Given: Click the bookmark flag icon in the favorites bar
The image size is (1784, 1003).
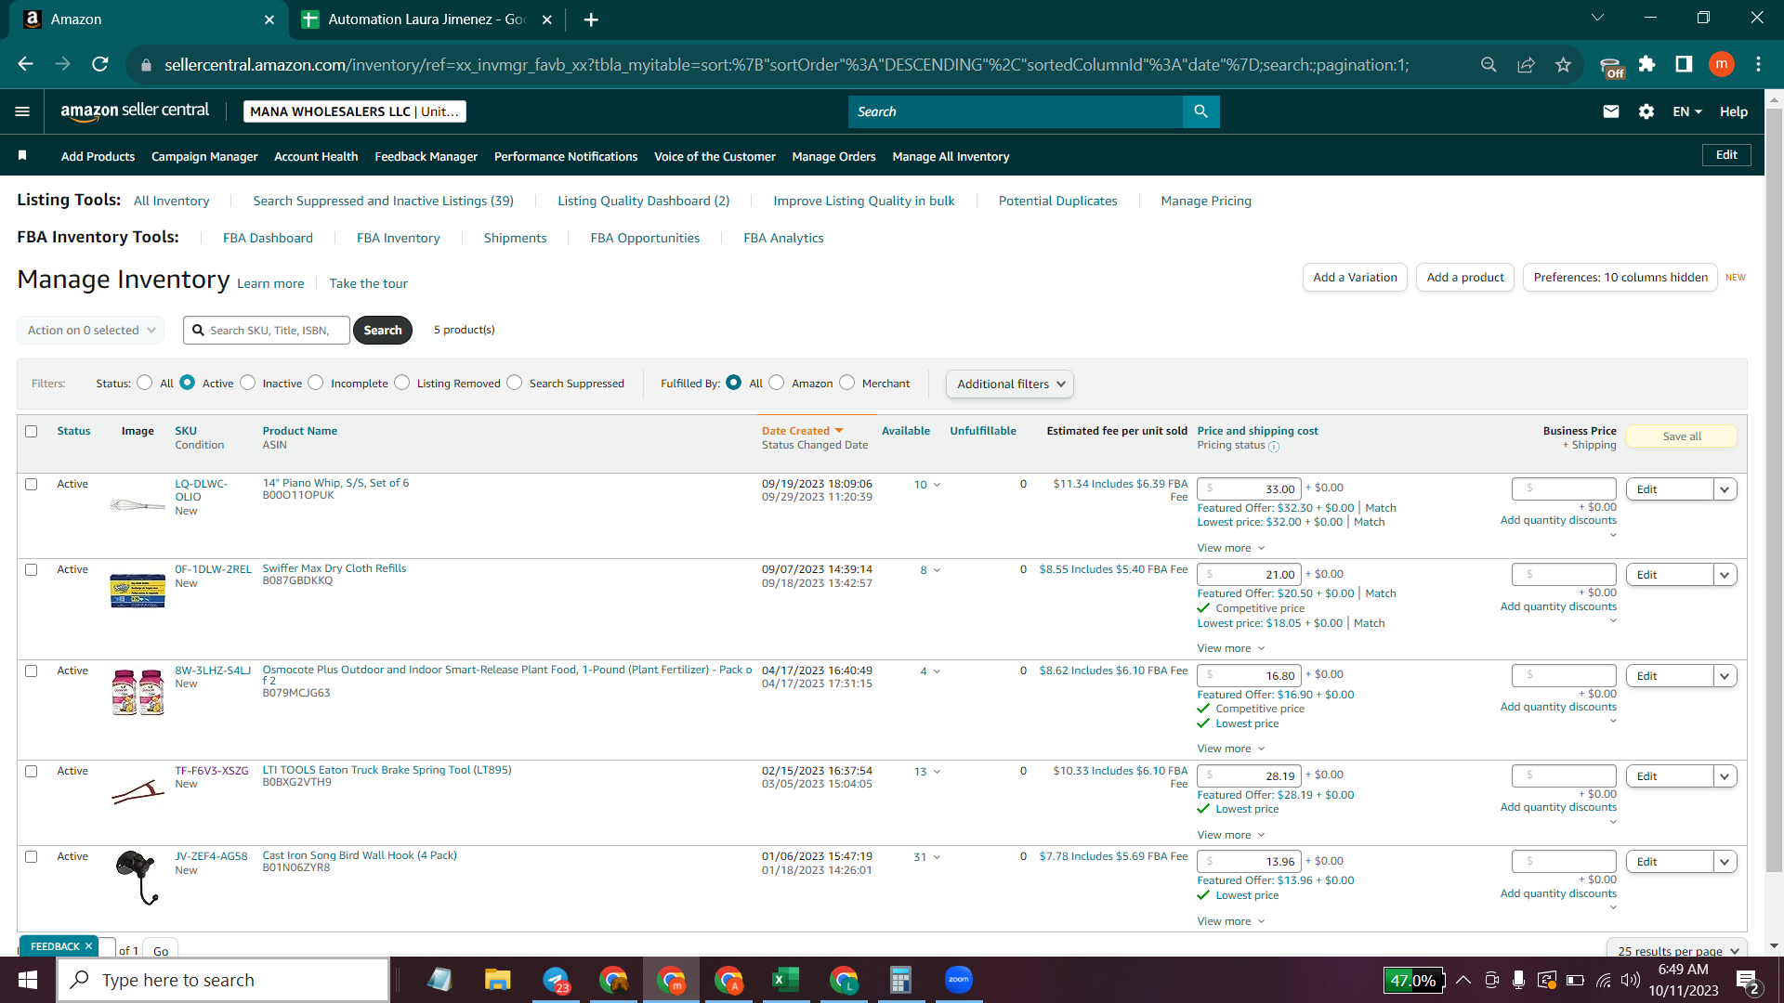Looking at the screenshot, I should pos(22,156).
